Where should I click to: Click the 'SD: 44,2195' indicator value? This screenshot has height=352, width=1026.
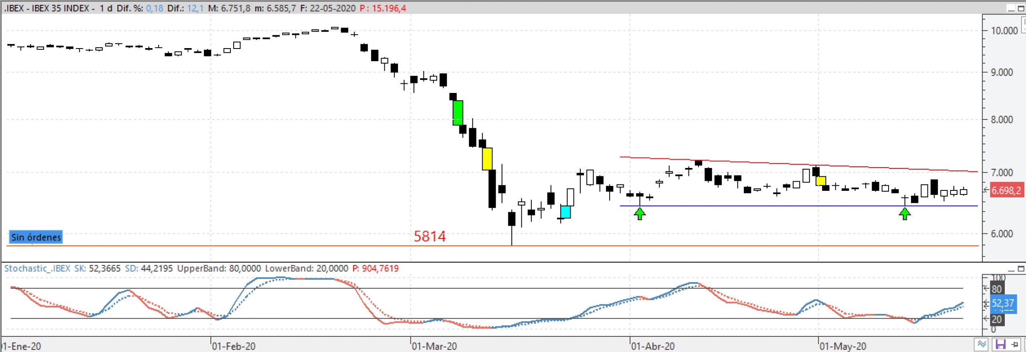(x=149, y=269)
